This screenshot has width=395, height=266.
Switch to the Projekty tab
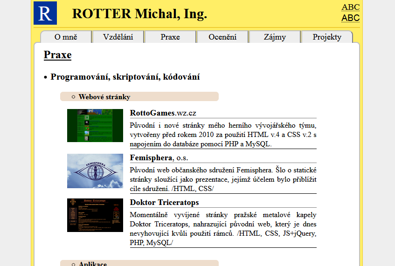point(327,37)
